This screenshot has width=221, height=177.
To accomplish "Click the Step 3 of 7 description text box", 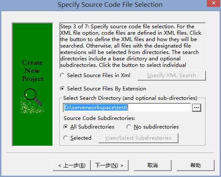I will tap(132, 45).
